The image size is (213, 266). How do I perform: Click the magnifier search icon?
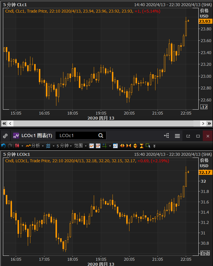(101, 136)
